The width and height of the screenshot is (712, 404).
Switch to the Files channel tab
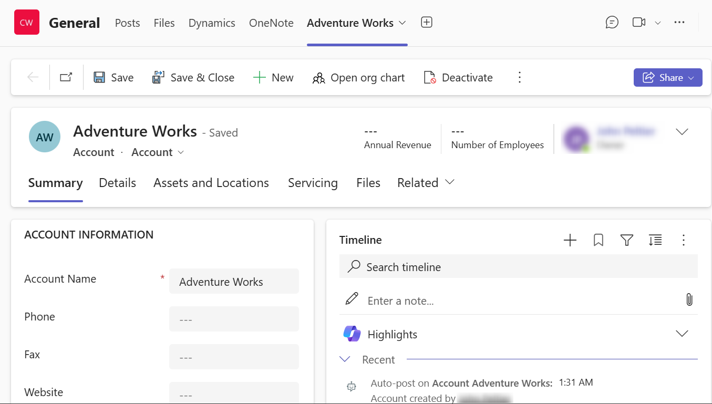click(x=164, y=23)
